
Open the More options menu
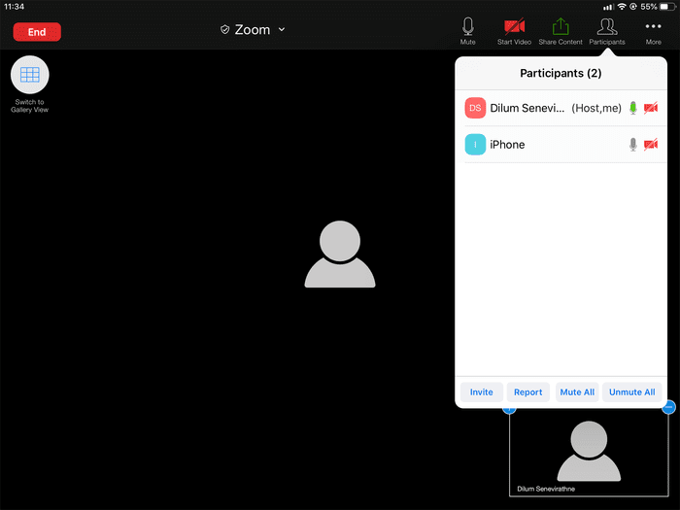click(653, 31)
